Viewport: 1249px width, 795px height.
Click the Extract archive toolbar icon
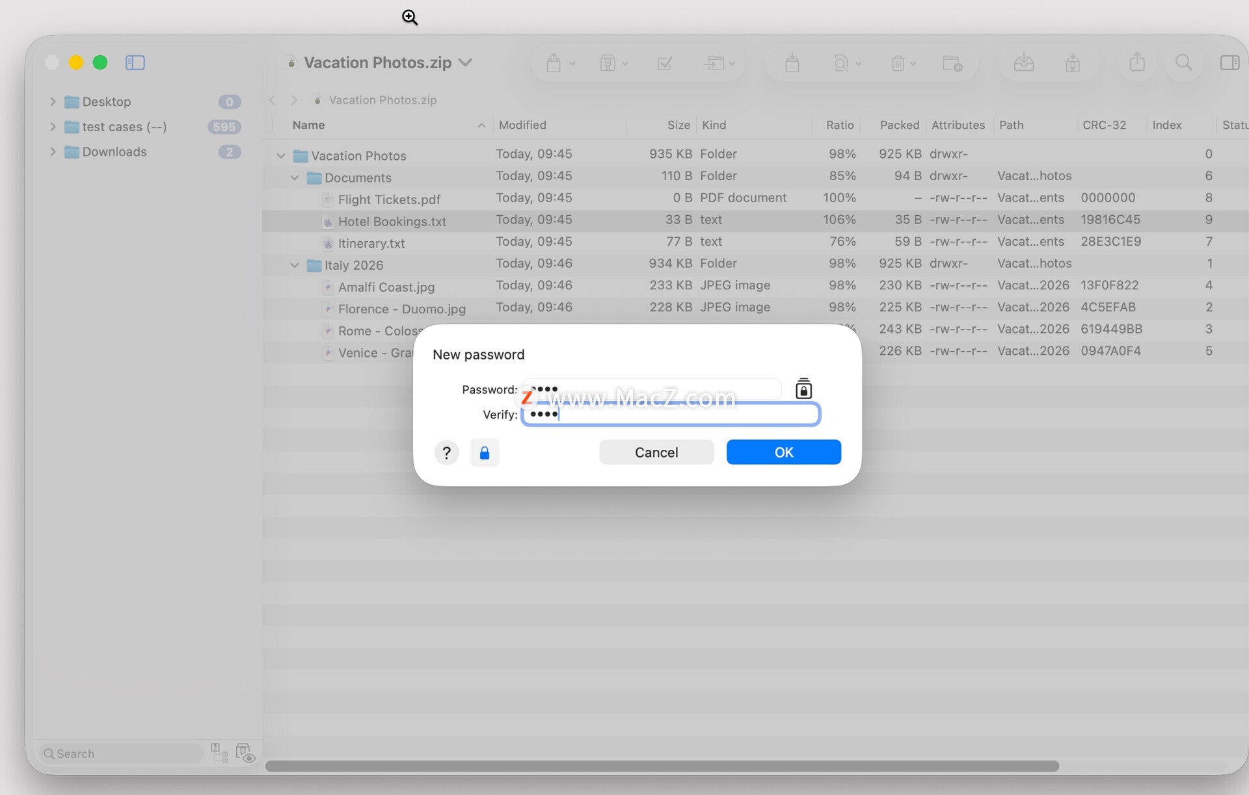click(x=554, y=63)
